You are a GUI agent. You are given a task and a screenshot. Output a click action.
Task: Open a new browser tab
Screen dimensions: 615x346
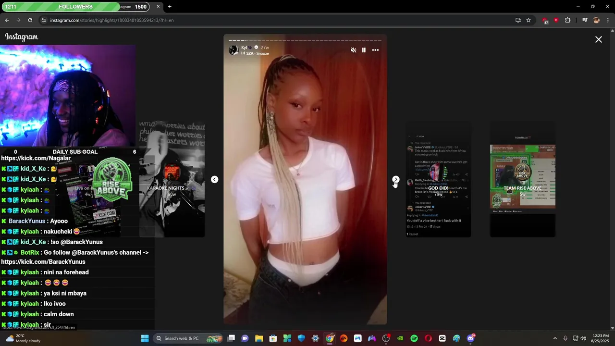coord(170,7)
